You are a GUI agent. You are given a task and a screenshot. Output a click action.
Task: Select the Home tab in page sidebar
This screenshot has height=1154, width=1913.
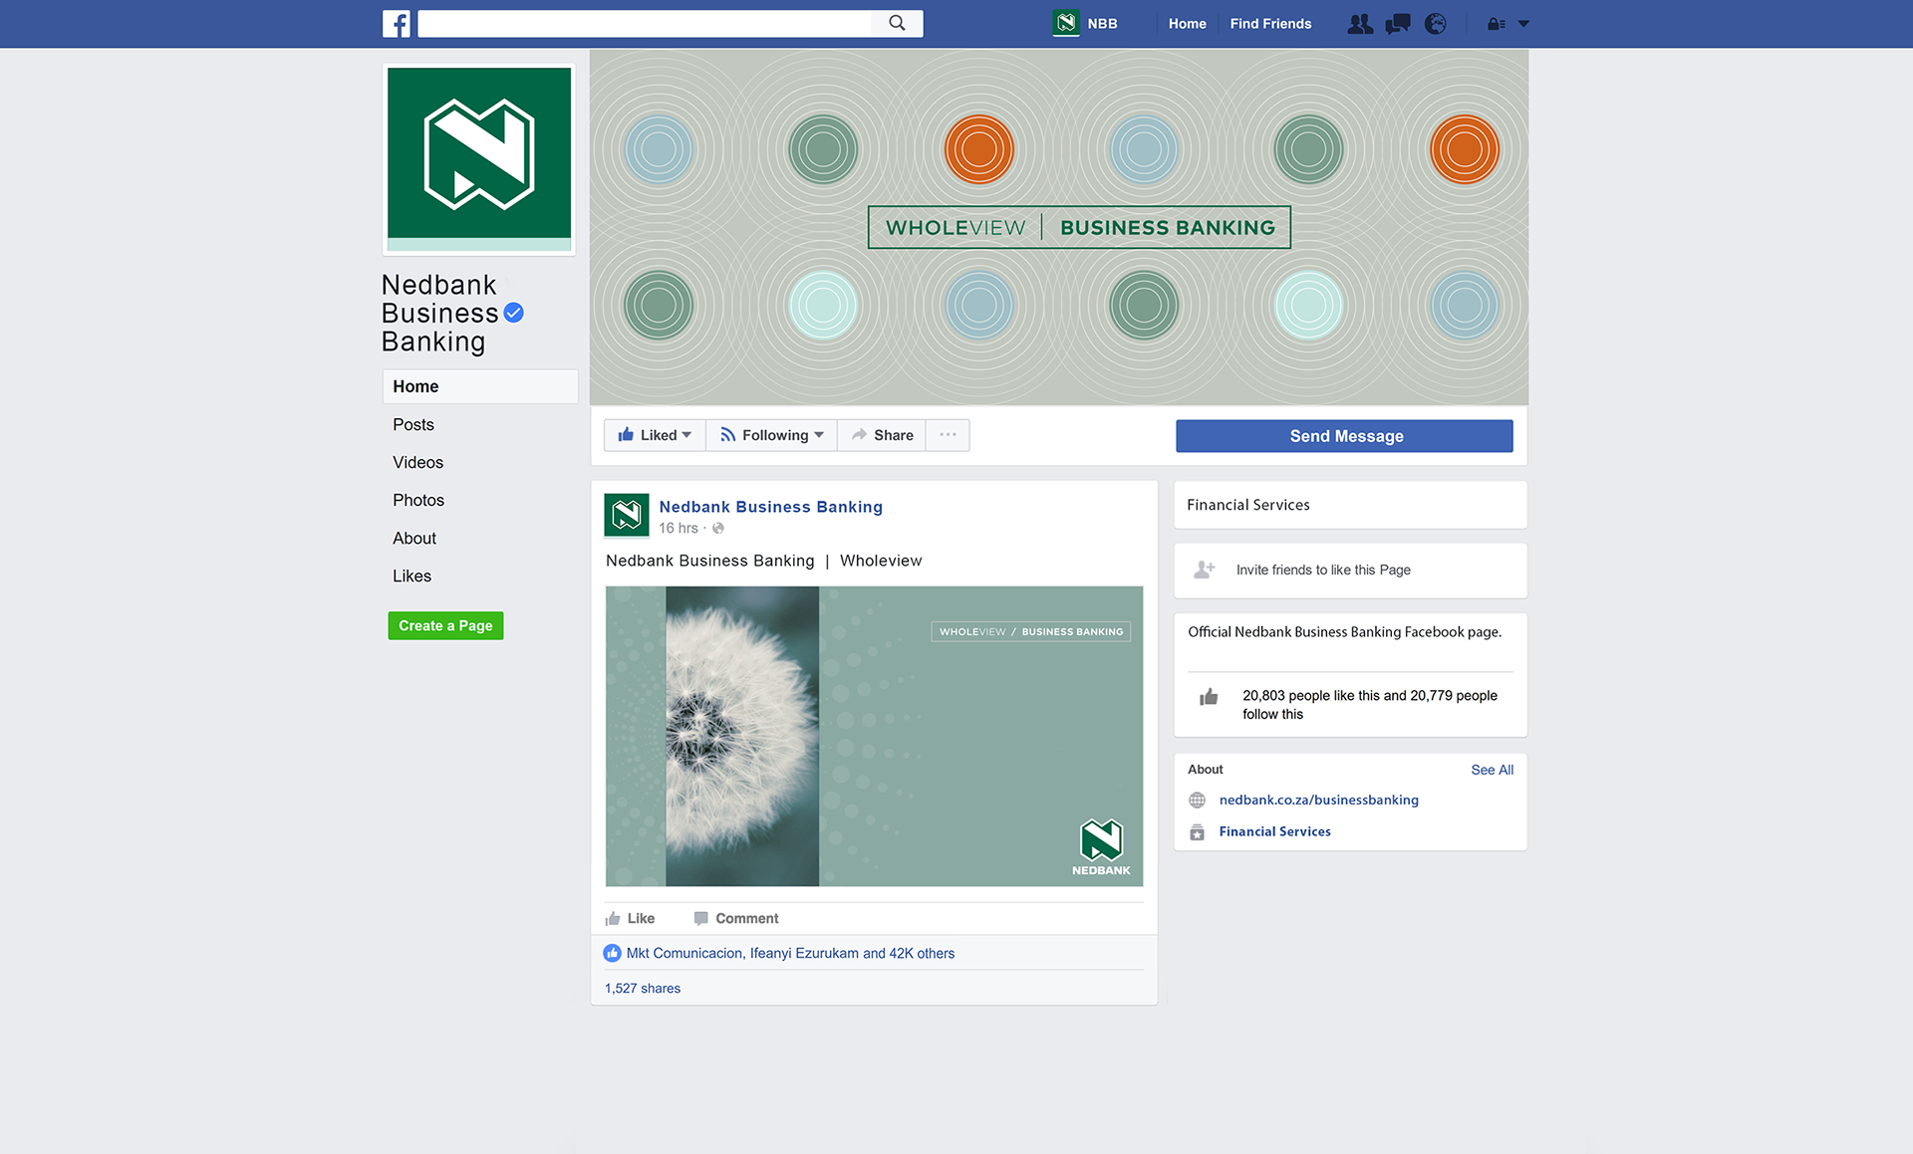tap(480, 386)
